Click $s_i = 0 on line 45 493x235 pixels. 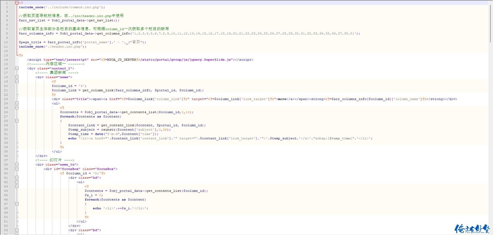(93, 195)
